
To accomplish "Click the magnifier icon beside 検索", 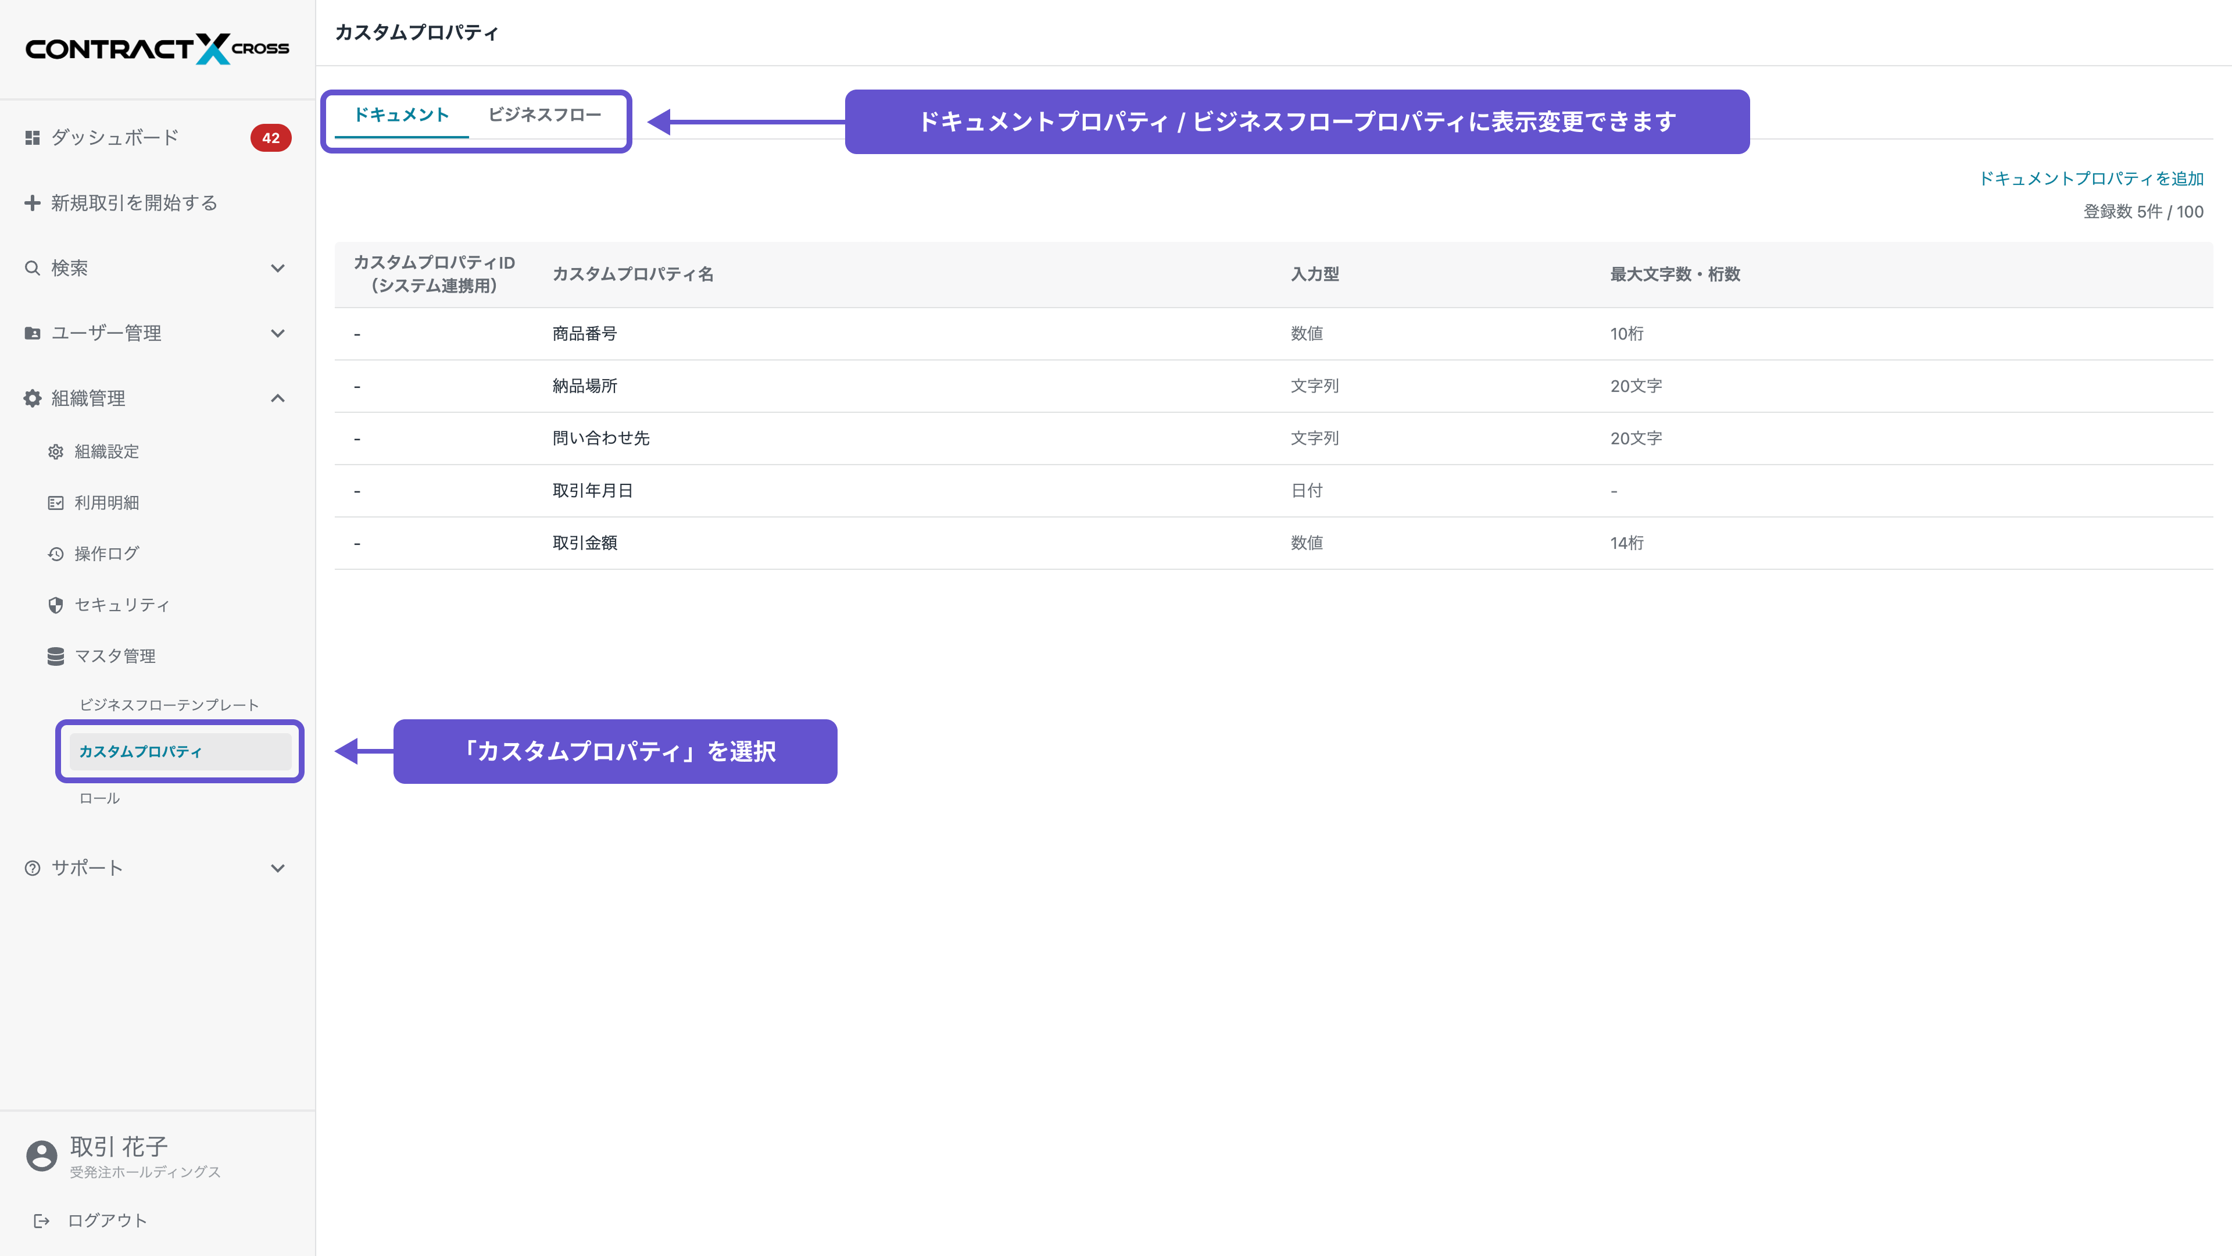I will coord(32,268).
